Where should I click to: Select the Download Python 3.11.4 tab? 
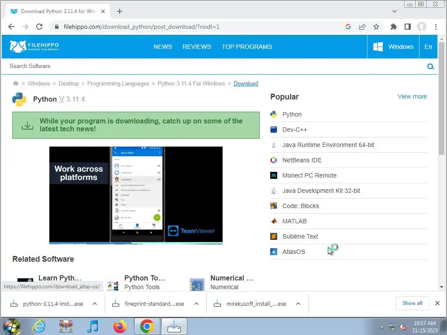[58, 11]
